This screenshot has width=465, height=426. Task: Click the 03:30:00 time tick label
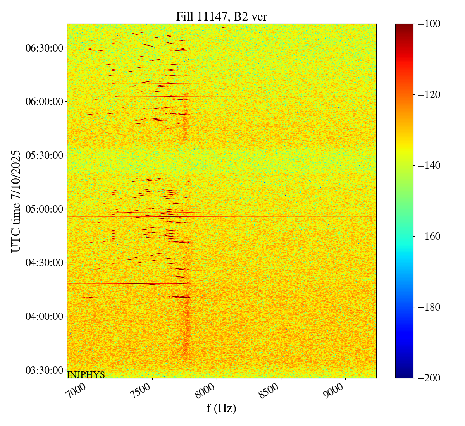44,370
